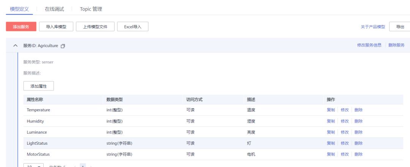The width and height of the screenshot is (410, 167).
Task: Modify the Humidity property
Action: (x=345, y=121)
